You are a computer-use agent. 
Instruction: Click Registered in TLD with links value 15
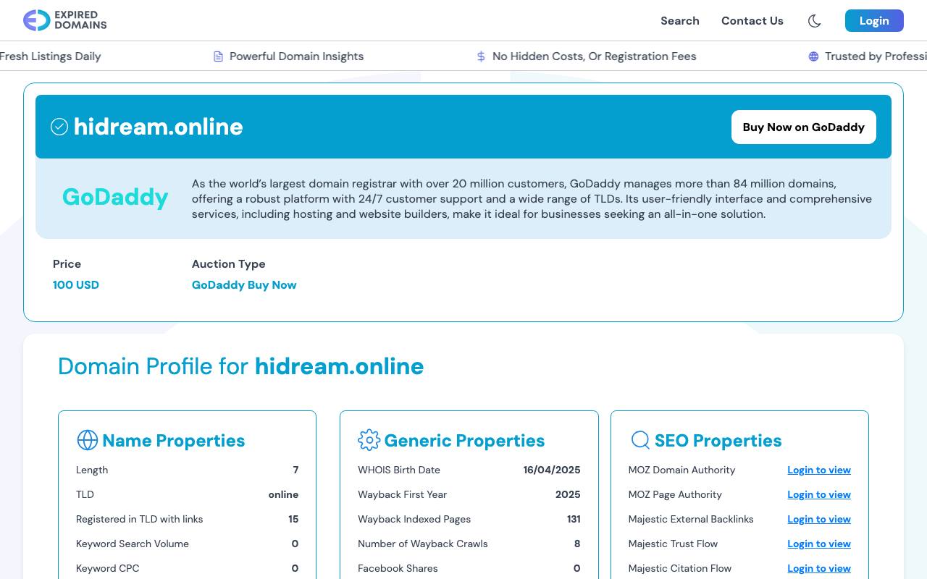pyautogui.click(x=293, y=519)
